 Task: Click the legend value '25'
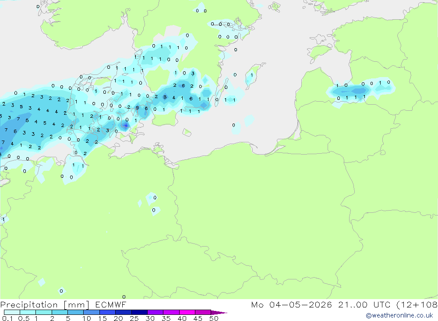(x=134, y=318)
